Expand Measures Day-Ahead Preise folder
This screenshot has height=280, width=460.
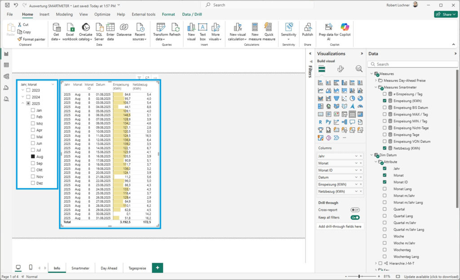376,80
